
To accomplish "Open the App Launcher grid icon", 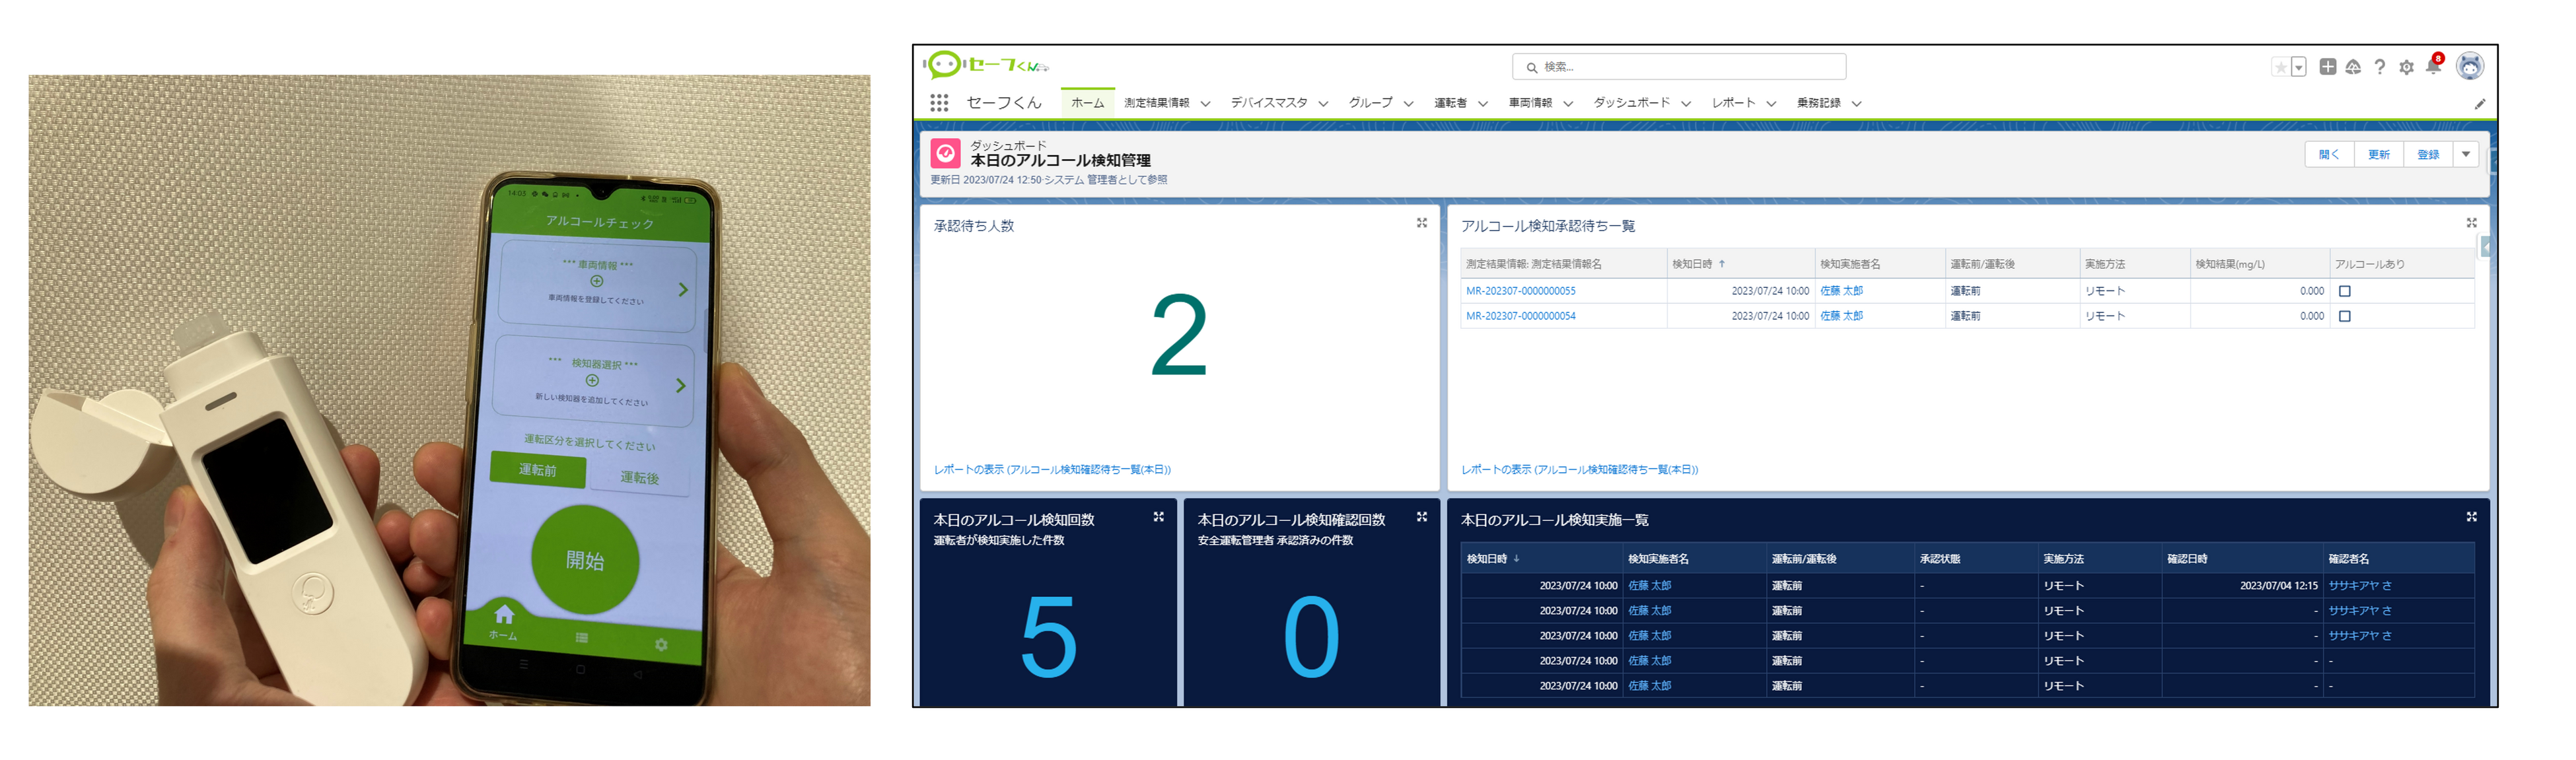I will (x=938, y=103).
